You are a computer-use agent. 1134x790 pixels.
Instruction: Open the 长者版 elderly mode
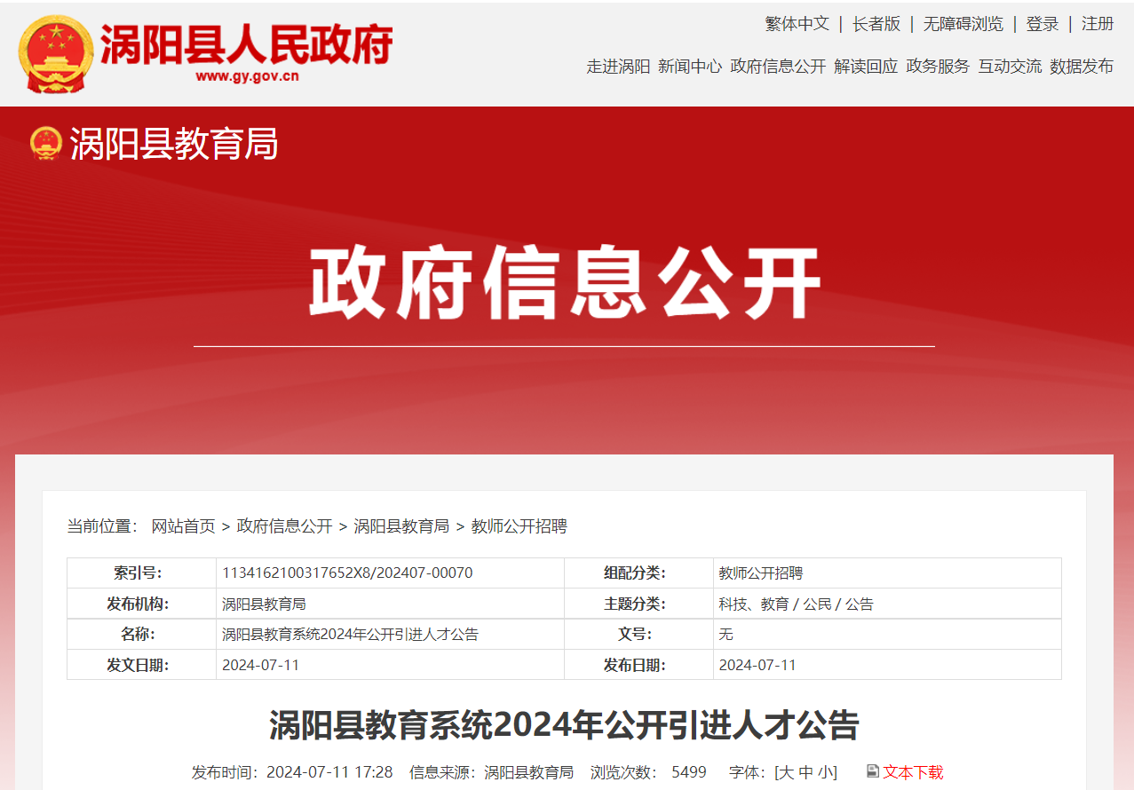tap(876, 24)
